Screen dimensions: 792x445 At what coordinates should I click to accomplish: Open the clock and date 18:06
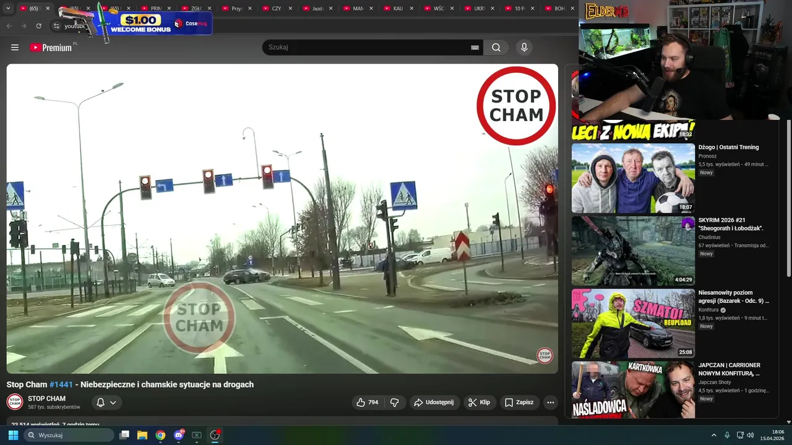[x=773, y=435]
